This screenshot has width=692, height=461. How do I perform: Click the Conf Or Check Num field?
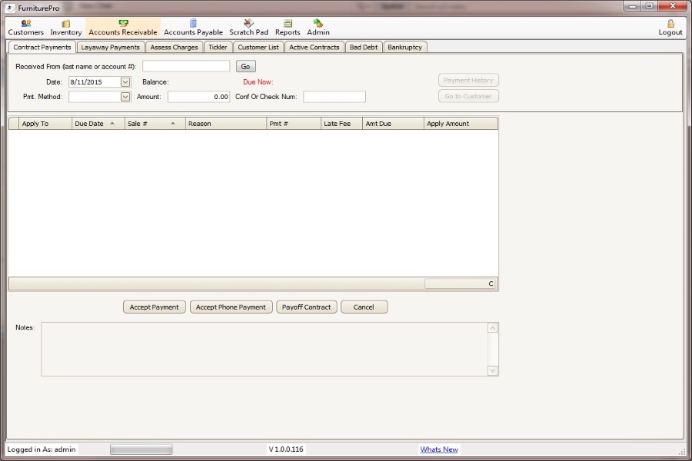(x=334, y=97)
